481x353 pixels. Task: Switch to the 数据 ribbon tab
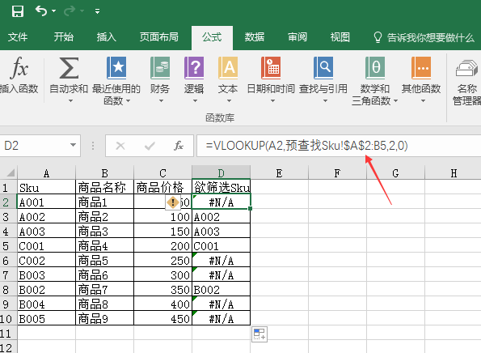[255, 37]
